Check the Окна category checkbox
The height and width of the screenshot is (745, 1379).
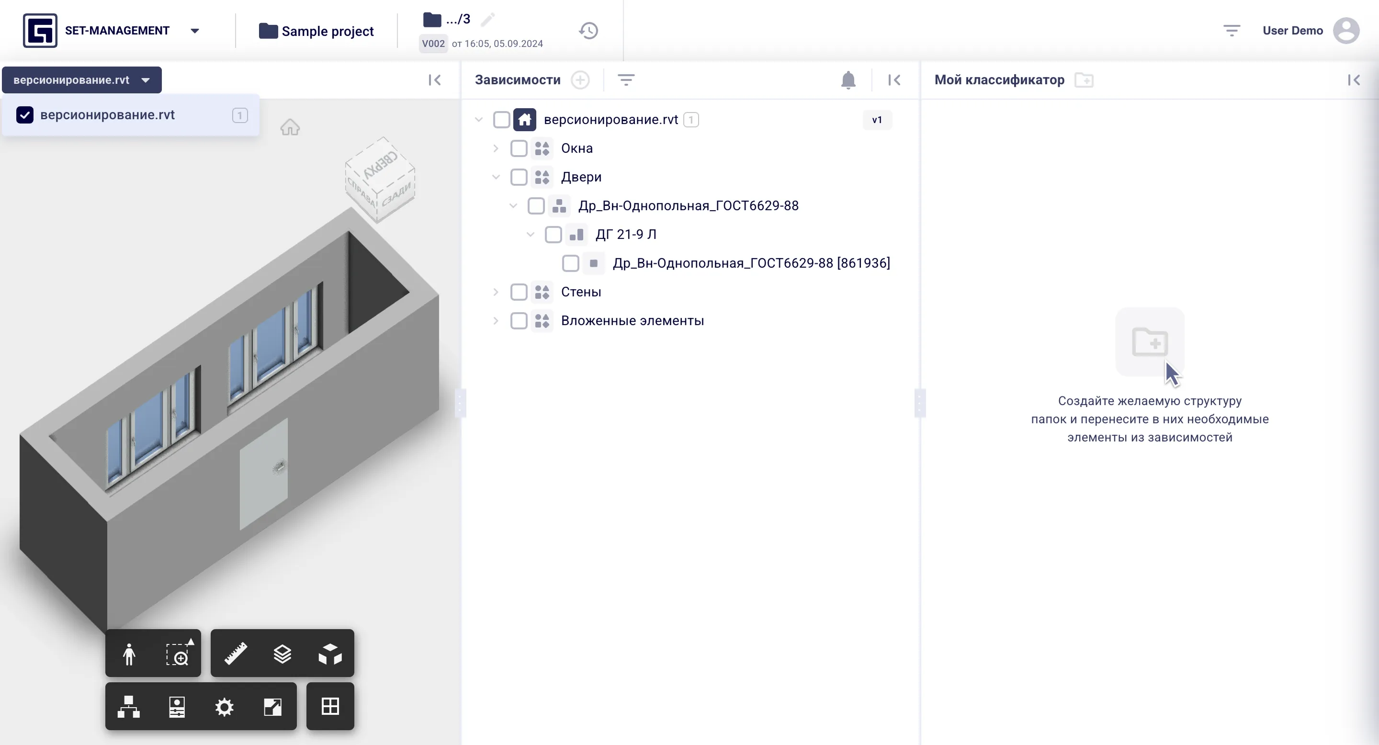click(518, 148)
